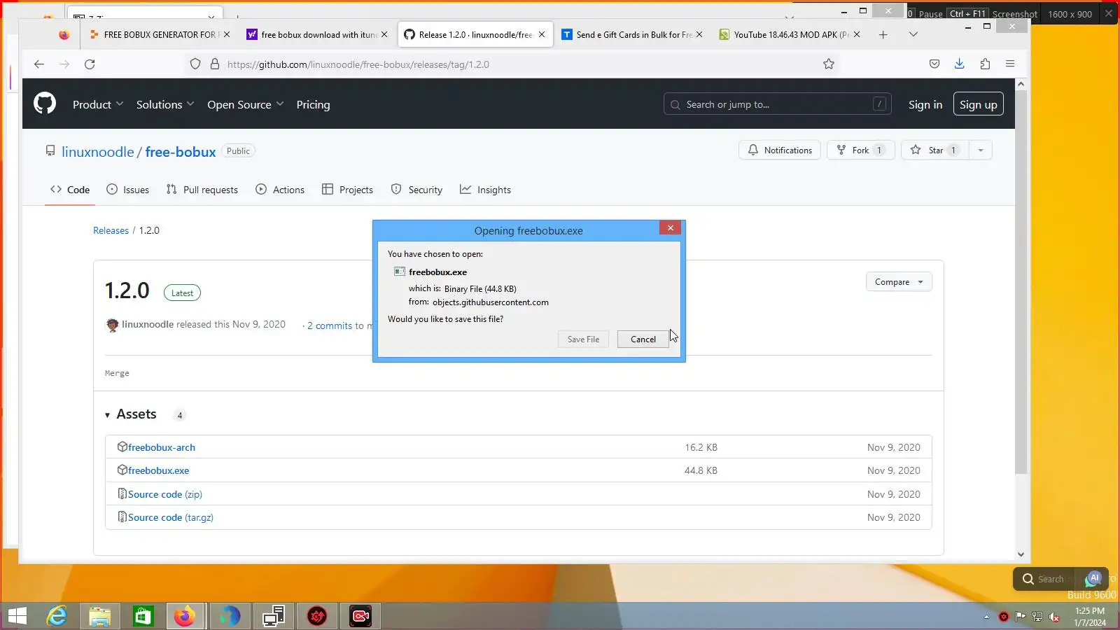The width and height of the screenshot is (1120, 630).
Task: Download the freebobux-arch asset
Action: click(162, 447)
